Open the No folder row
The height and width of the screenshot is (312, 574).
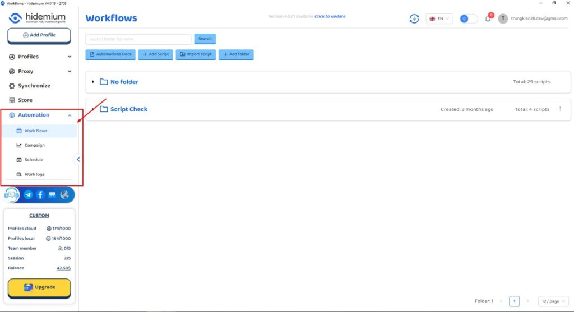click(328, 82)
